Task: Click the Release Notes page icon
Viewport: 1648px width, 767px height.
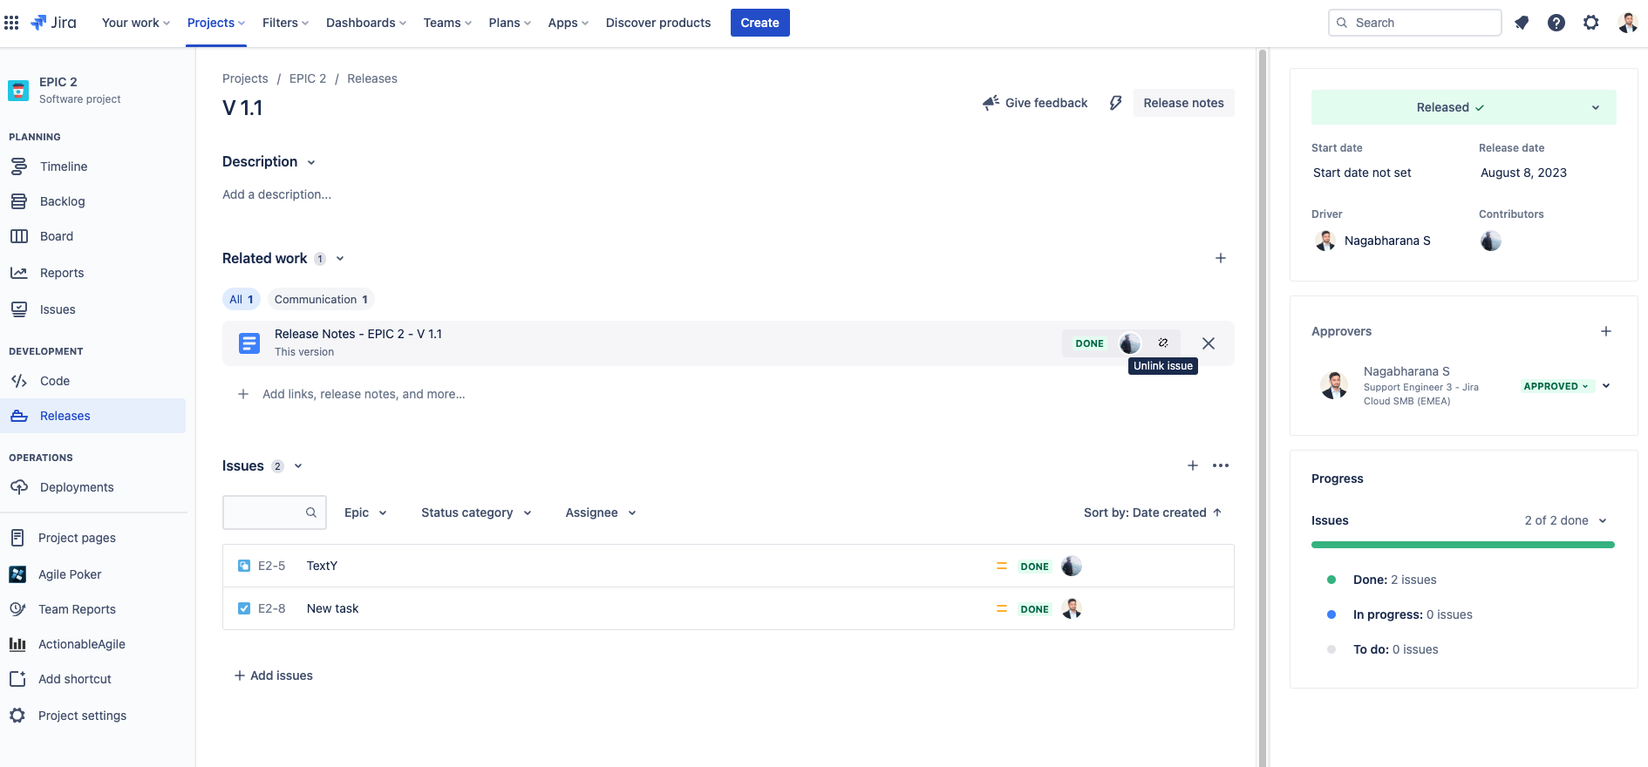Action: click(249, 343)
